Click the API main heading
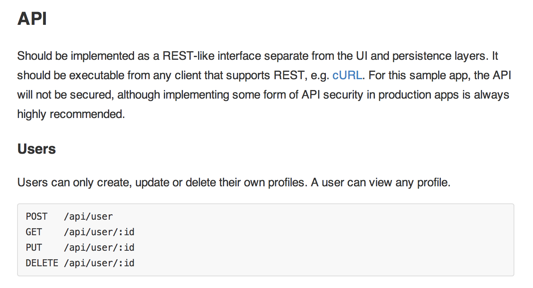Screen dimensions: 533x288 point(32,18)
